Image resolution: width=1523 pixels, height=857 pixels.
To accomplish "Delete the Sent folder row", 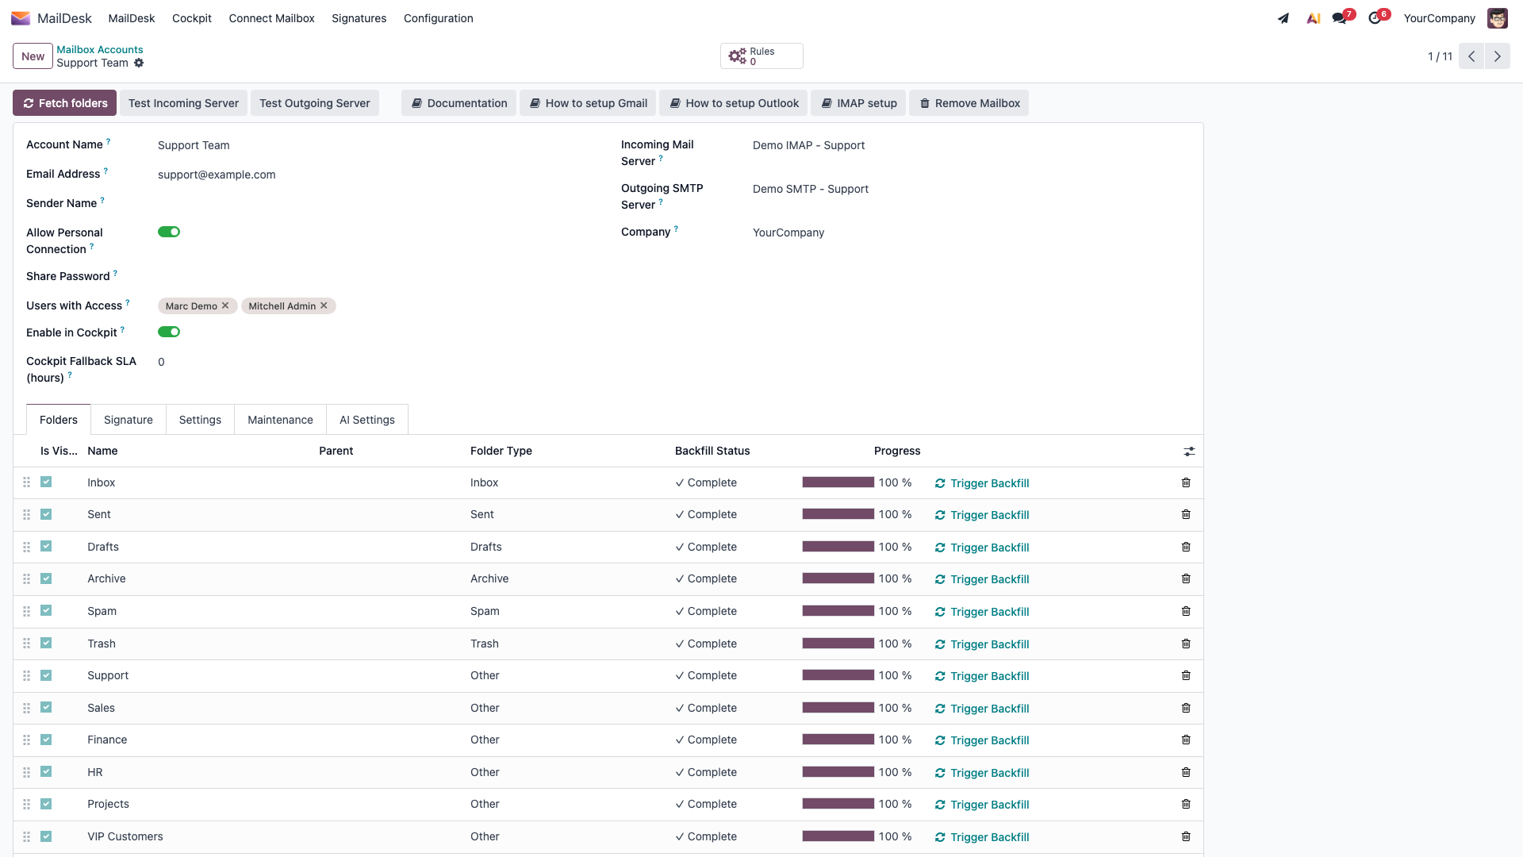I will [x=1186, y=514].
